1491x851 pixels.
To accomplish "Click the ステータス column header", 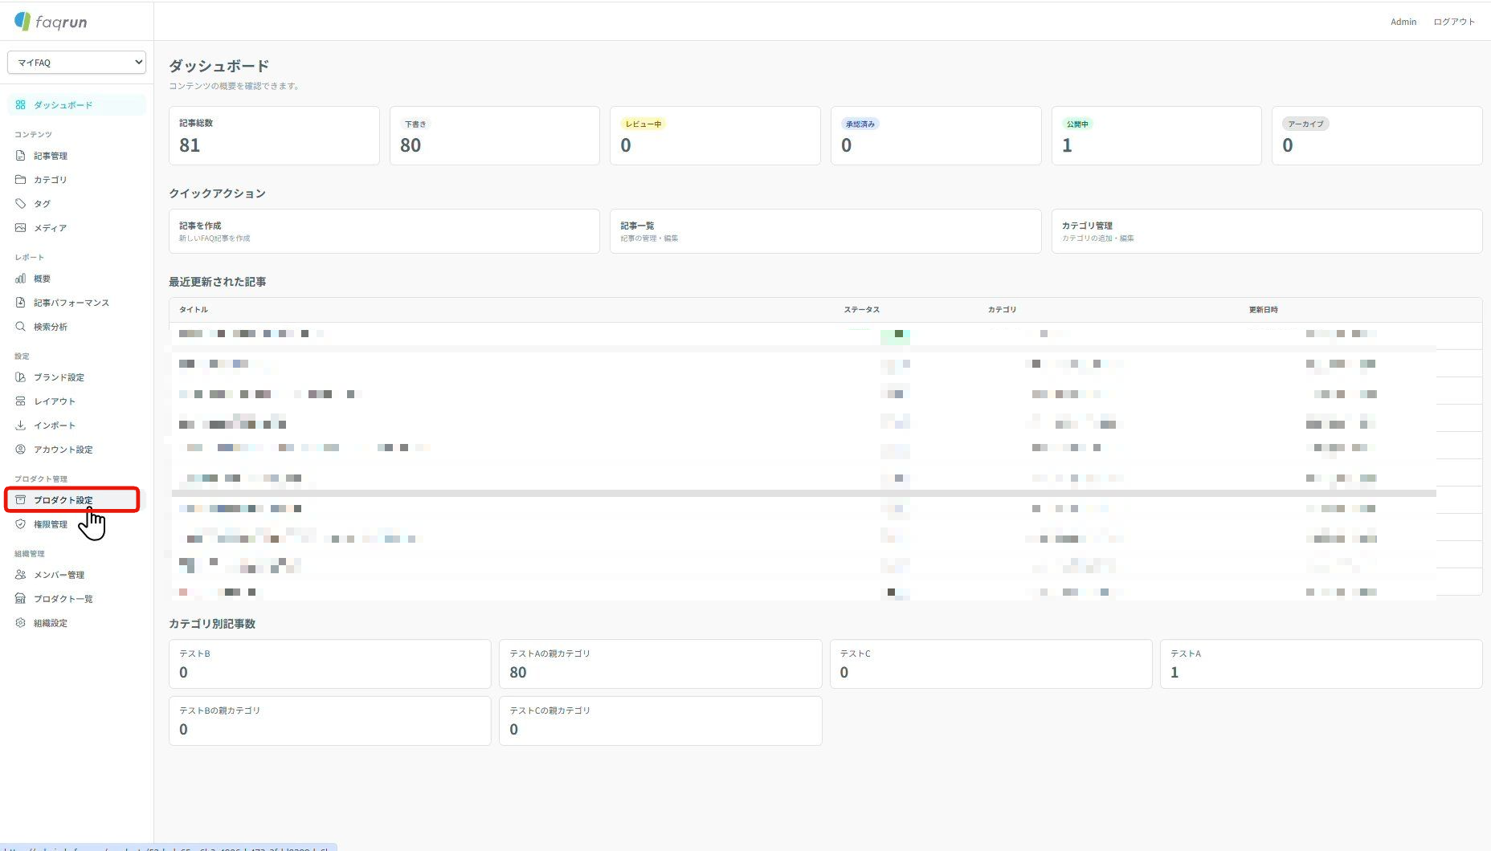I will 862,310.
